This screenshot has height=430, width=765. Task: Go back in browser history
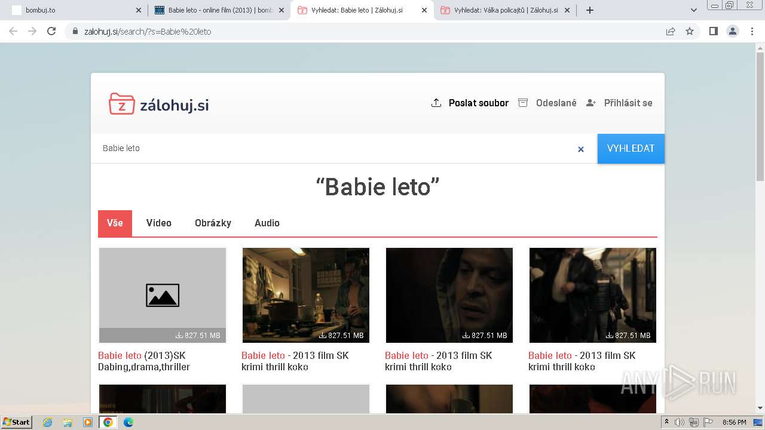coord(13,31)
